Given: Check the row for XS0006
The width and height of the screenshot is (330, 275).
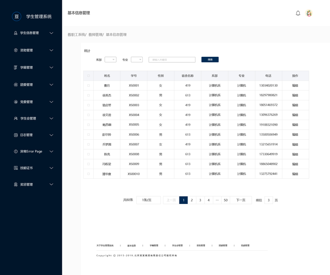Looking at the screenshot, I should click(88, 134).
